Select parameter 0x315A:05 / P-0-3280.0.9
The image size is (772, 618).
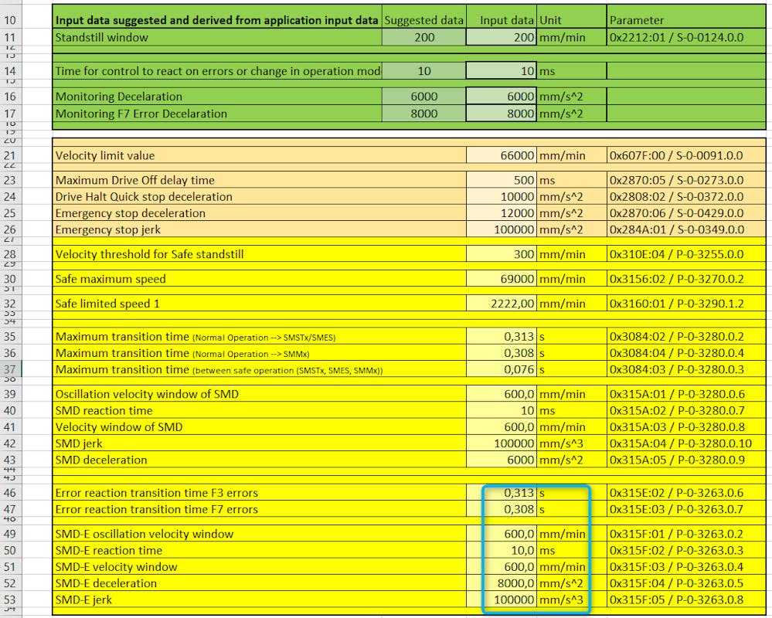pyautogui.click(x=686, y=460)
